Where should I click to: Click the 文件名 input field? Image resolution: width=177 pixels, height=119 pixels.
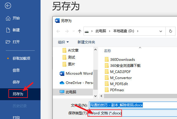(x=133, y=105)
